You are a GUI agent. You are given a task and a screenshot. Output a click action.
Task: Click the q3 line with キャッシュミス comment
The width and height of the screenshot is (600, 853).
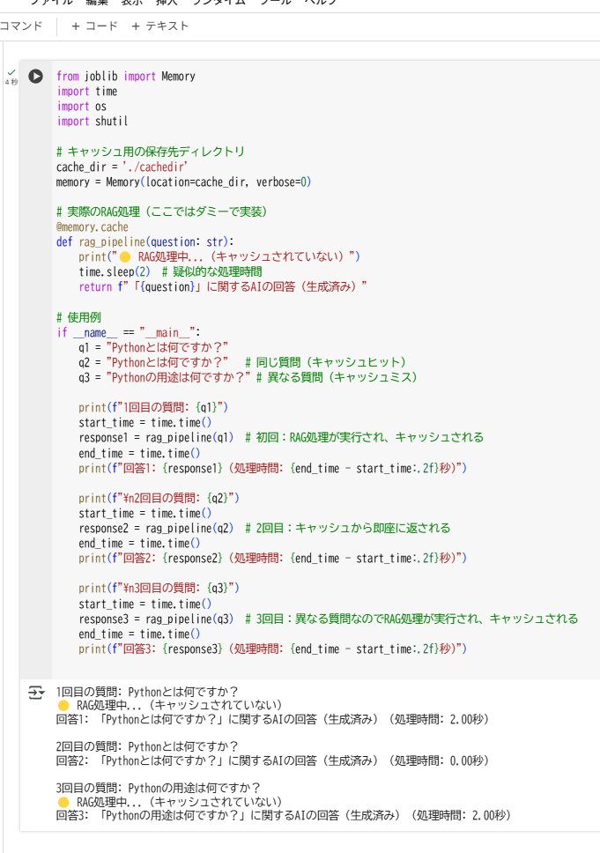click(248, 377)
